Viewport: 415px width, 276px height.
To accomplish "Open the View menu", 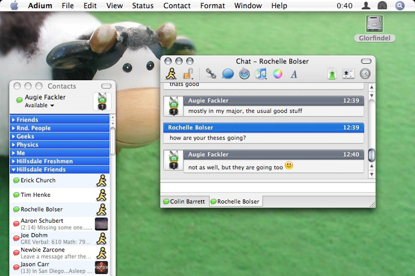I will point(114,6).
